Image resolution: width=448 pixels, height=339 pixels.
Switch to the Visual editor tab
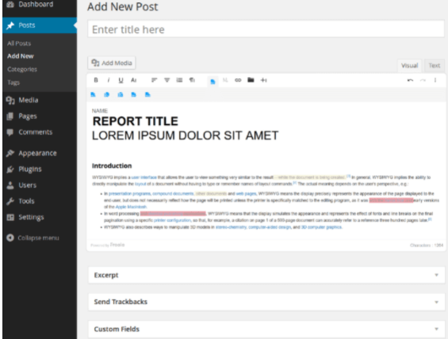409,66
